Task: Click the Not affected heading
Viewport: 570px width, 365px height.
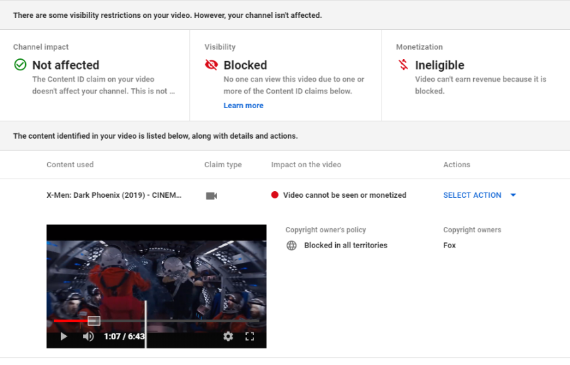Action: [66, 65]
